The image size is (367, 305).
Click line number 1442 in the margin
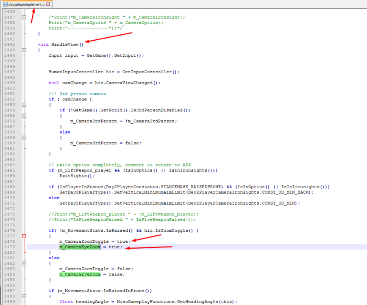click(x=10, y=44)
